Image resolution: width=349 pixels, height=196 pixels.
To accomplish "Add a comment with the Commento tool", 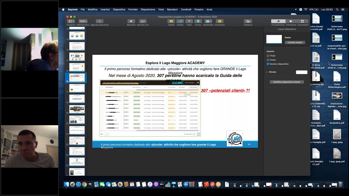I will point(219,21).
